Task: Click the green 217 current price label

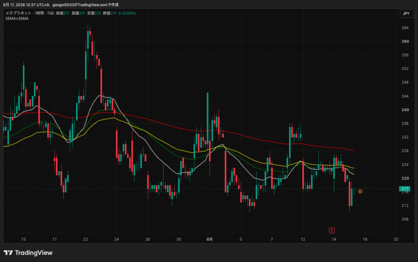Action: click(x=405, y=188)
